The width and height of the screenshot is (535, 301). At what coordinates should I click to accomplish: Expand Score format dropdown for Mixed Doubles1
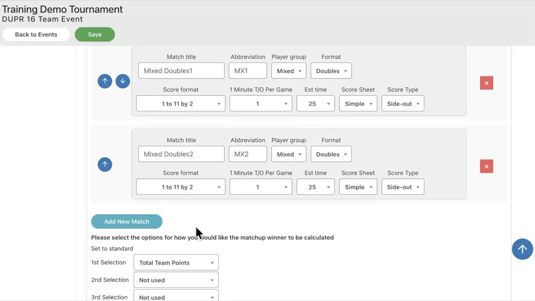[181, 104]
